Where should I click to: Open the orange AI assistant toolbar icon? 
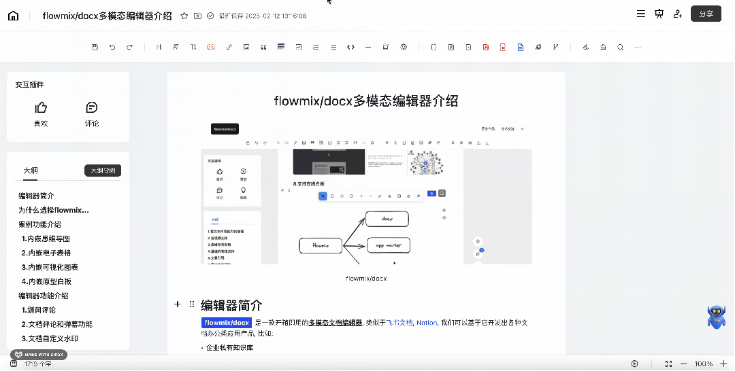211,48
